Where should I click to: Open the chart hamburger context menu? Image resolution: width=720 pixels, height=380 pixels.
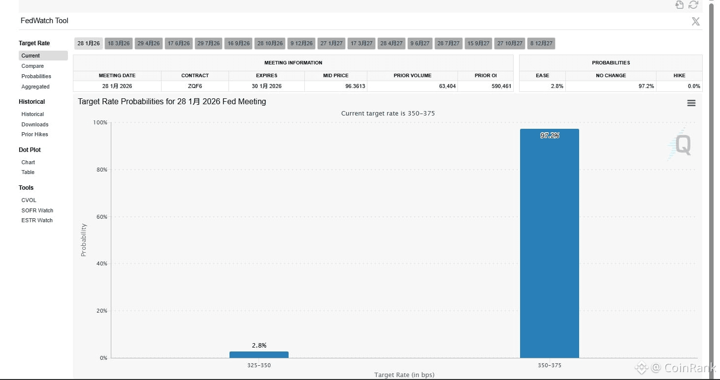[x=691, y=103]
